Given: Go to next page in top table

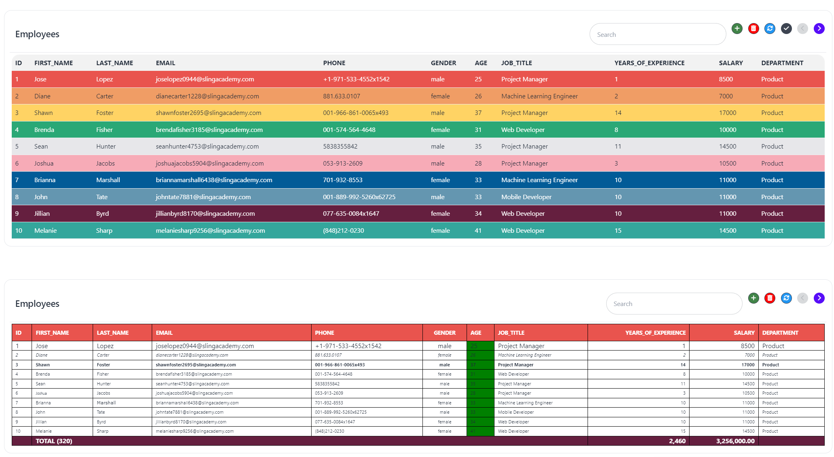Looking at the screenshot, I should coord(819,28).
